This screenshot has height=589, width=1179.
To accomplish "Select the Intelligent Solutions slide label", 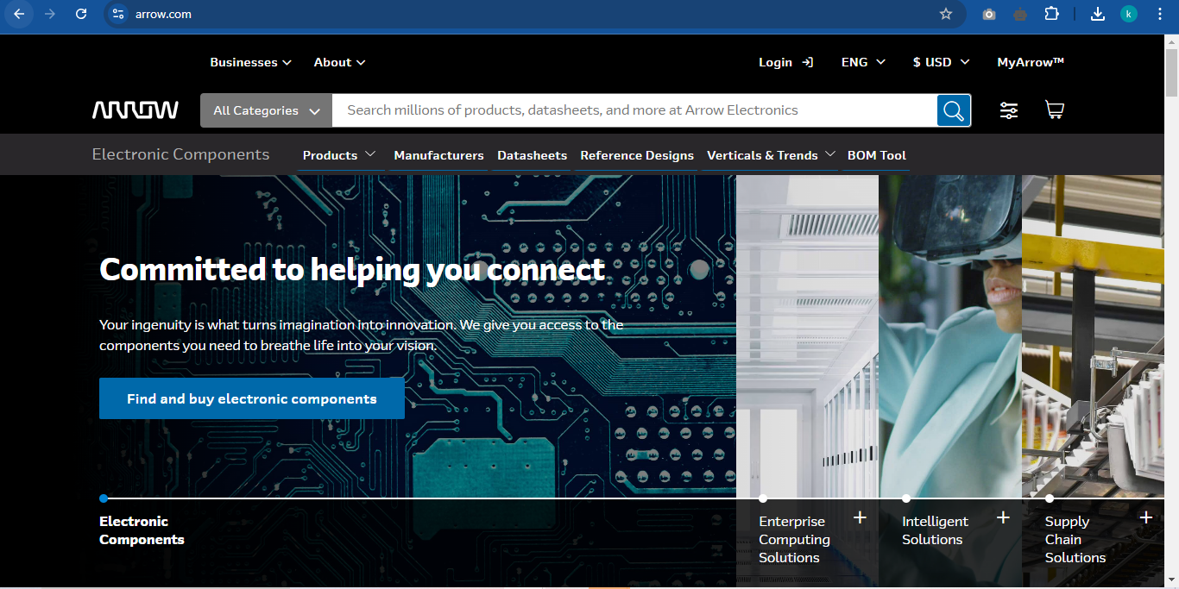I will coord(935,530).
